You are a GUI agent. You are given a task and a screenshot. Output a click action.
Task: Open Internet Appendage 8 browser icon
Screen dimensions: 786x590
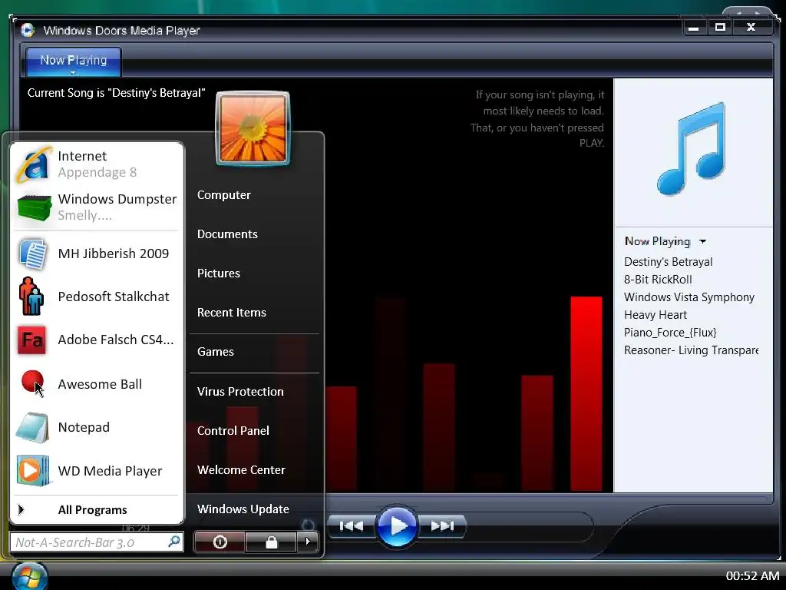(33, 164)
